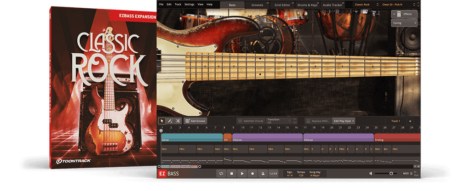Click the right overview range handle

pos(200,166)
